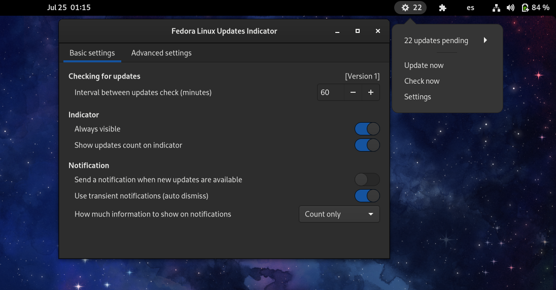The width and height of the screenshot is (556, 290).
Task: Click the 22 updates pending entry
Action: (x=436, y=41)
